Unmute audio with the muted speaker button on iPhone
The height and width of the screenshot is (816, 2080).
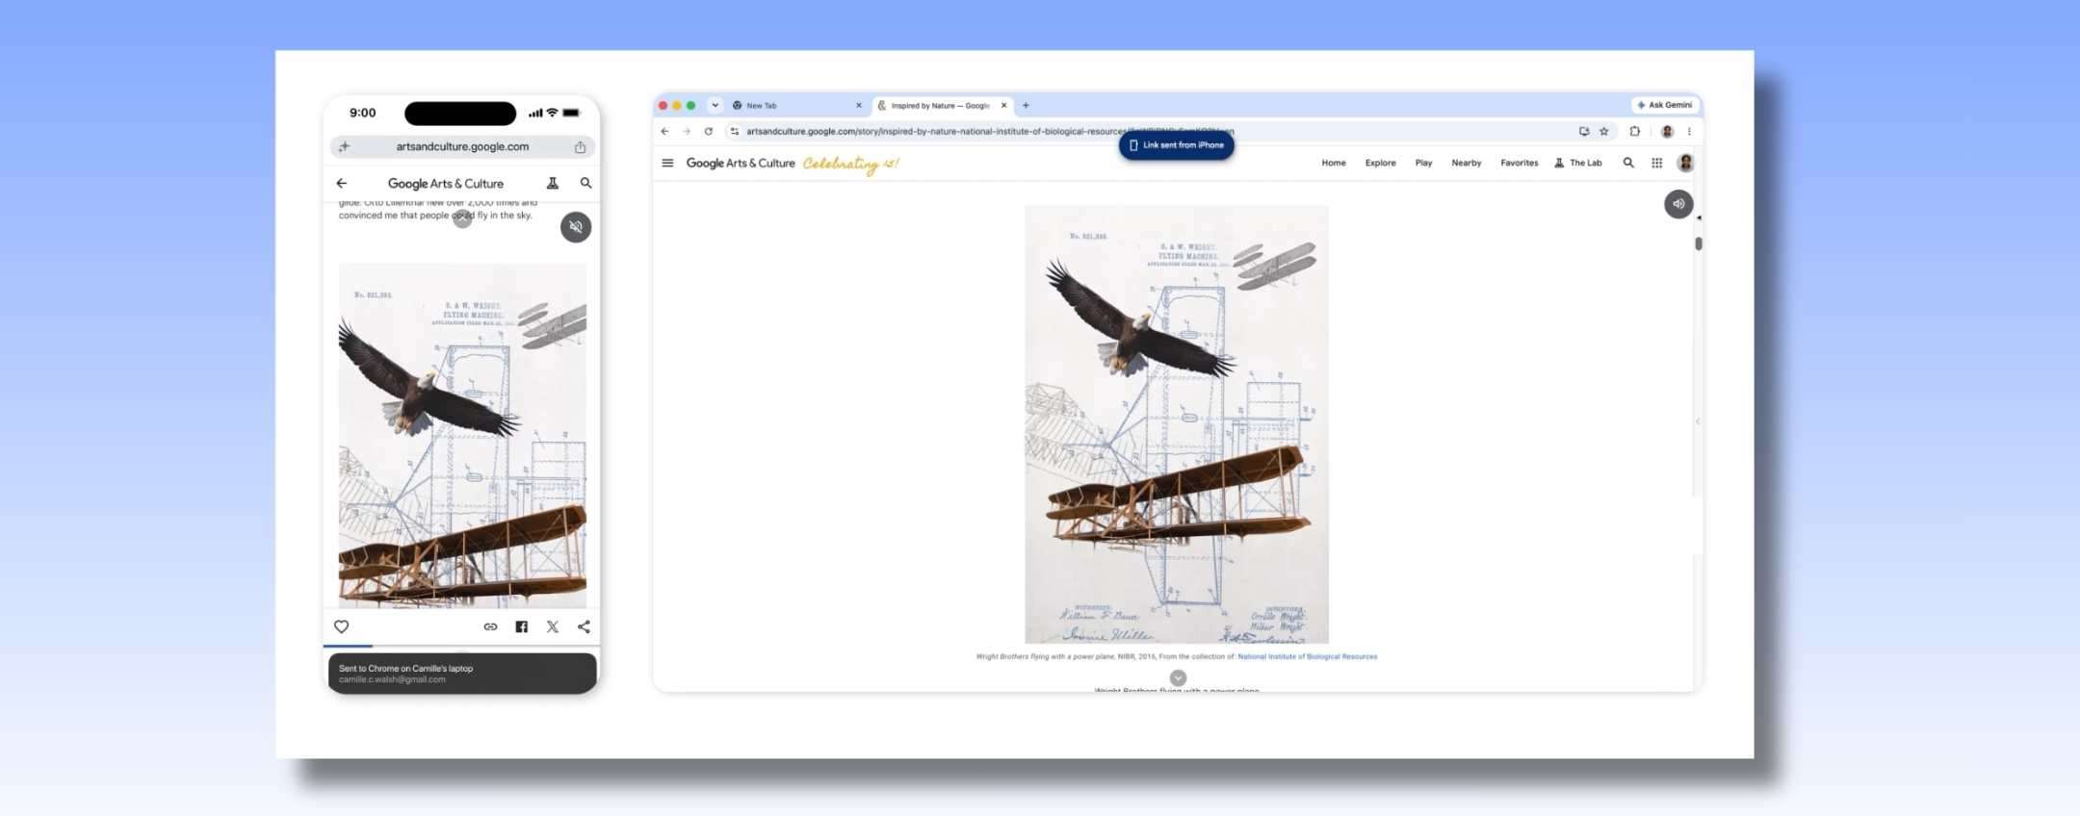click(576, 227)
